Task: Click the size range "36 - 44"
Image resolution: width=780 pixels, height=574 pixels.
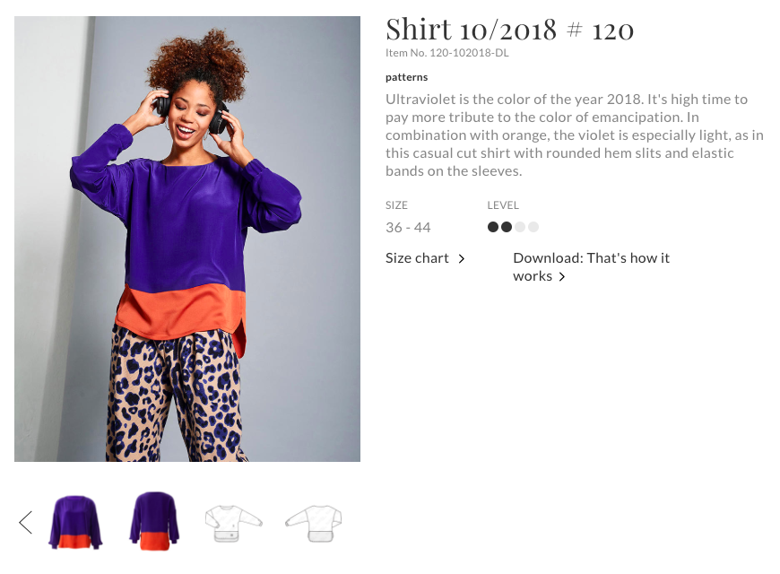Action: tap(408, 228)
